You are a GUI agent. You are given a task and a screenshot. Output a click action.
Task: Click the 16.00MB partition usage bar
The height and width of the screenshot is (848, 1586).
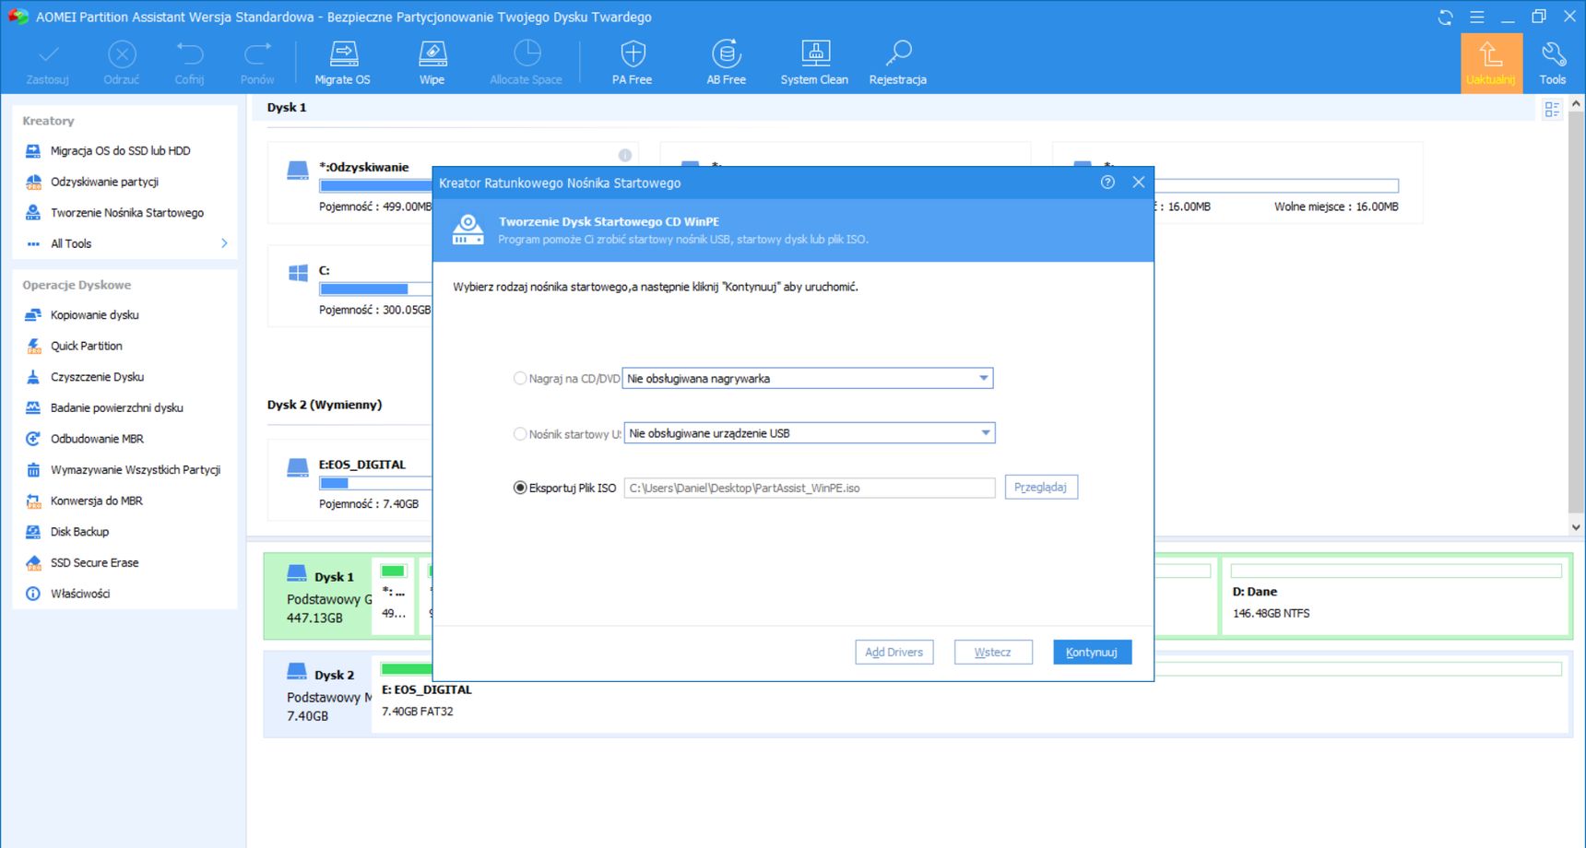[1276, 185]
